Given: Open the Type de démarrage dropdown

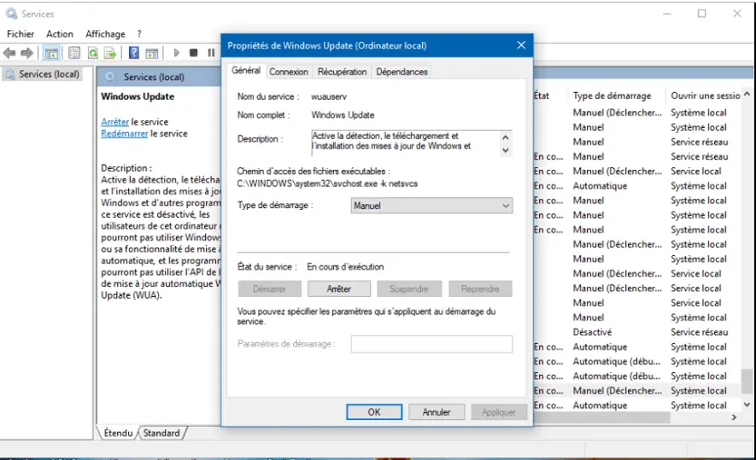Looking at the screenshot, I should [x=431, y=206].
